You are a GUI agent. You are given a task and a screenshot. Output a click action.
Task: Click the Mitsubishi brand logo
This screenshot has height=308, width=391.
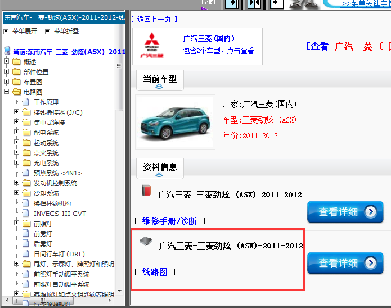pos(151,46)
